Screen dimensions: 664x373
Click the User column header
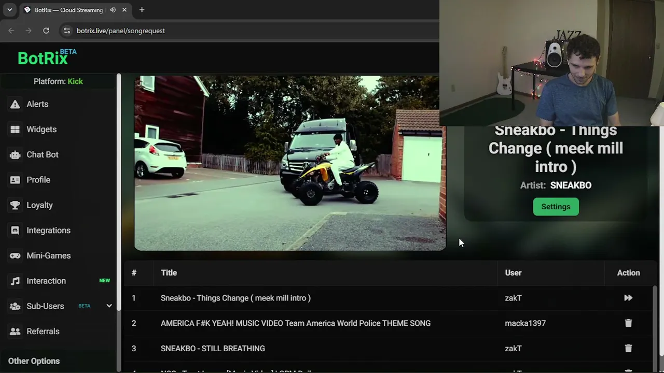pos(513,272)
